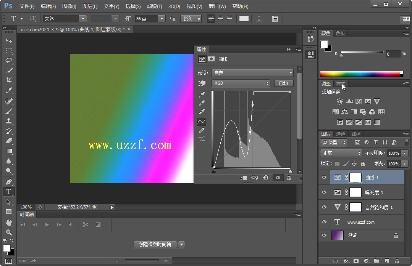
Task: Add a Color Balance adjustment
Action: tap(344, 112)
